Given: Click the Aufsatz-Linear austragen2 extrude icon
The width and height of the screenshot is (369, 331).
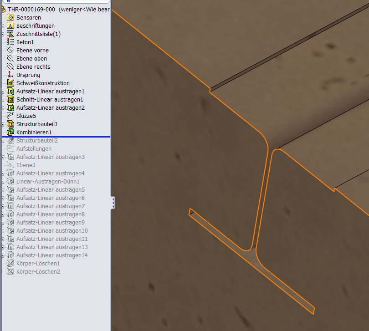Looking at the screenshot, I should point(10,107).
